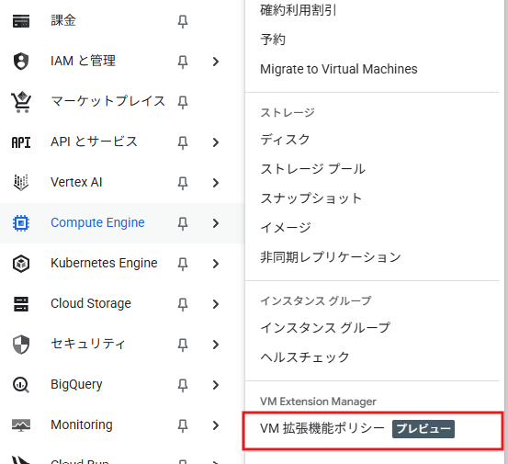Open ストレージ プール item
508x464 pixels.
312,169
